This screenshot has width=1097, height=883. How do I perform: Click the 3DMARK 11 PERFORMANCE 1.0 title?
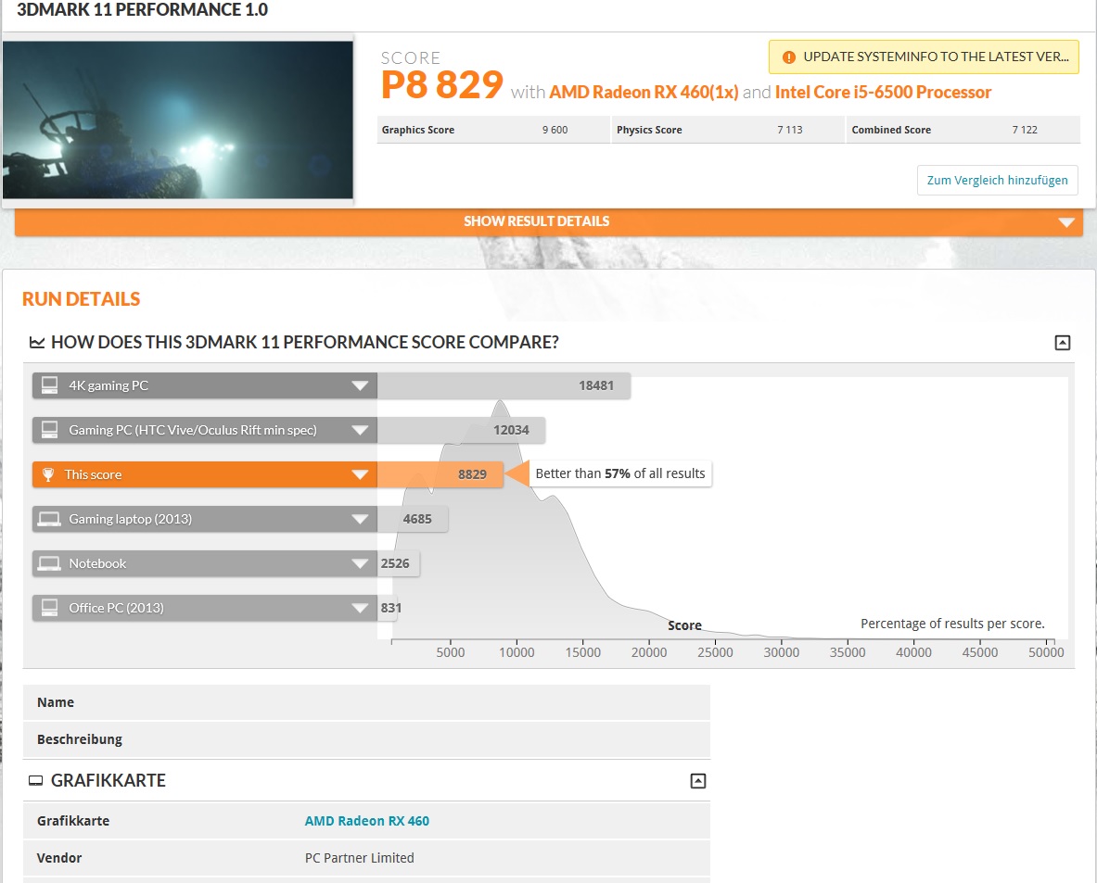143,10
